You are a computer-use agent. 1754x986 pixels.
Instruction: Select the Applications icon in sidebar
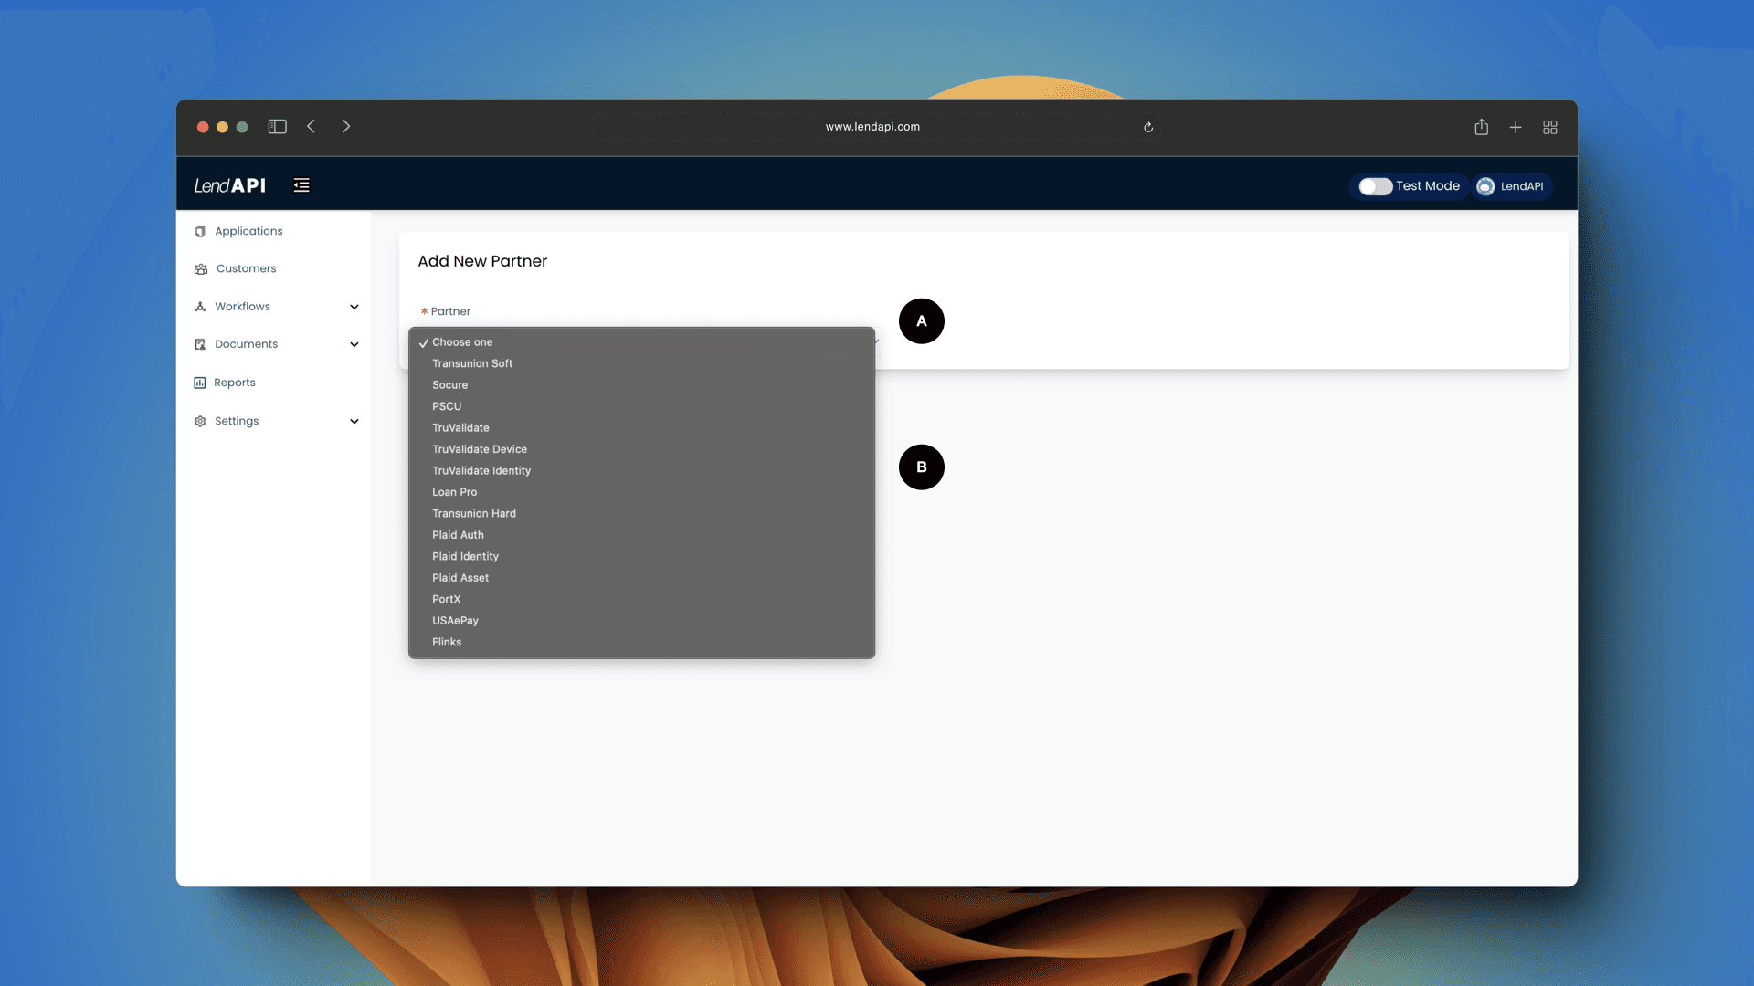click(200, 231)
